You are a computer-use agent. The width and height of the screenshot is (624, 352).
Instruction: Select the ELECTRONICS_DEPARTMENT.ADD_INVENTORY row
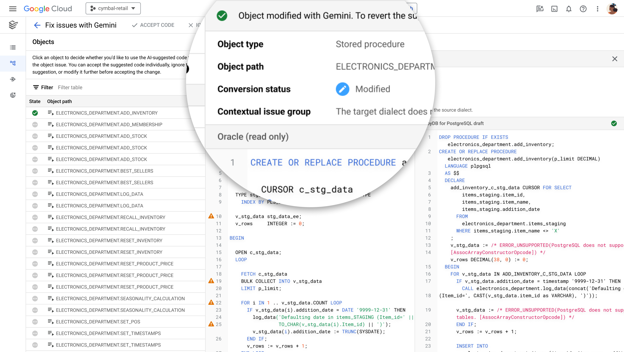(107, 113)
